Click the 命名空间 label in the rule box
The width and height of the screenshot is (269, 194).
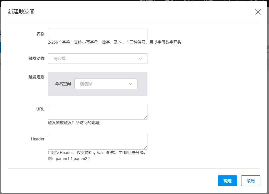(x=63, y=84)
